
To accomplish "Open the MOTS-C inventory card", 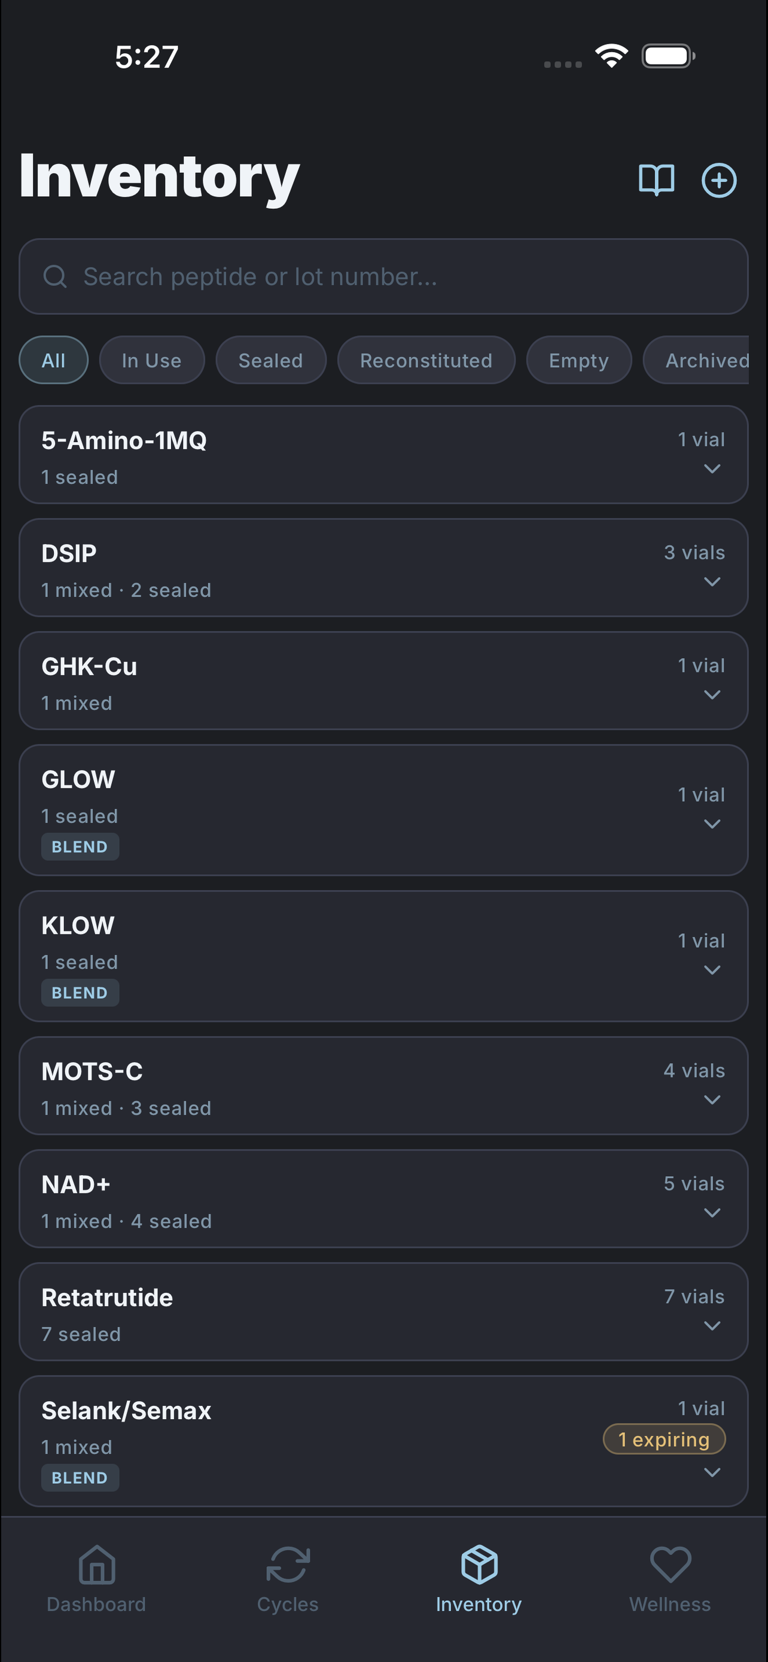I will [x=383, y=1086].
